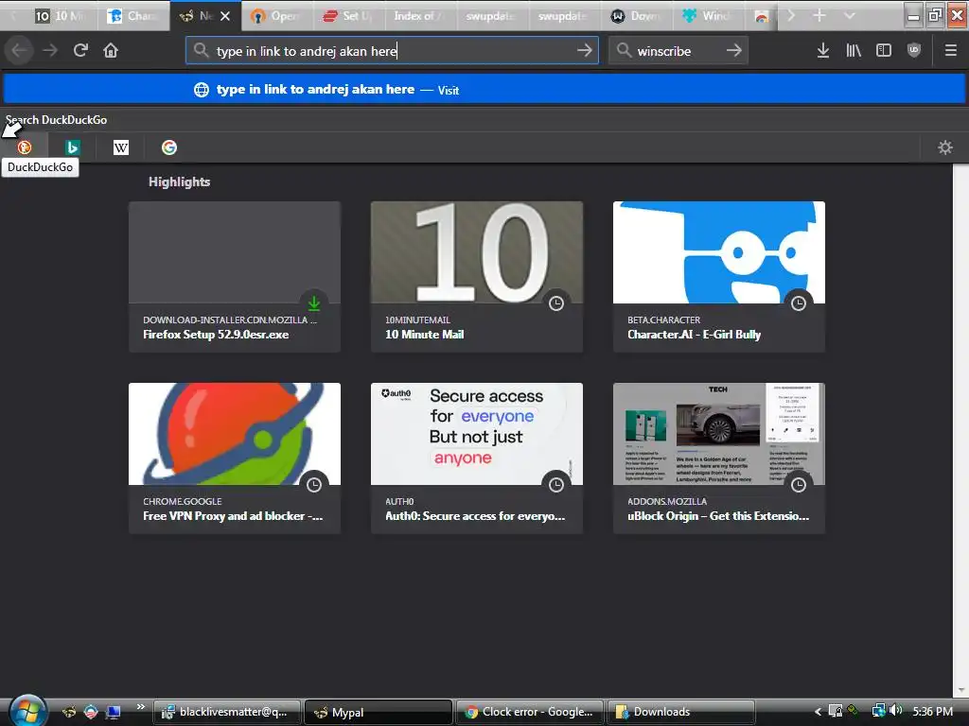The width and height of the screenshot is (969, 726).
Task: Open Character.AI E-Girl Bully highlight
Action: coord(719,277)
